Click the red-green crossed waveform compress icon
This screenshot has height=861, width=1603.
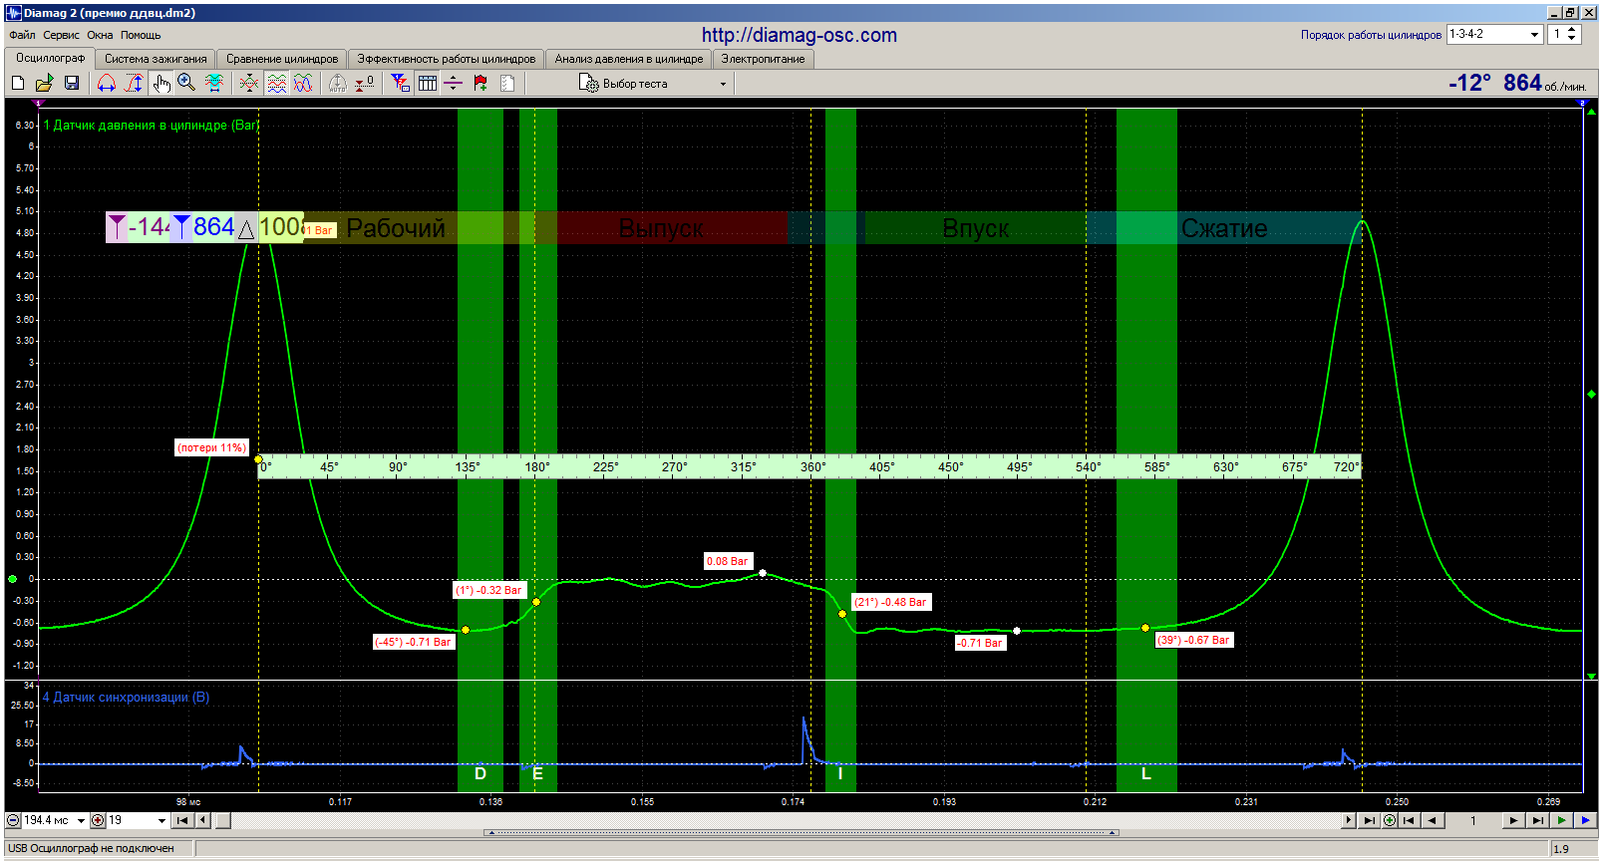249,84
